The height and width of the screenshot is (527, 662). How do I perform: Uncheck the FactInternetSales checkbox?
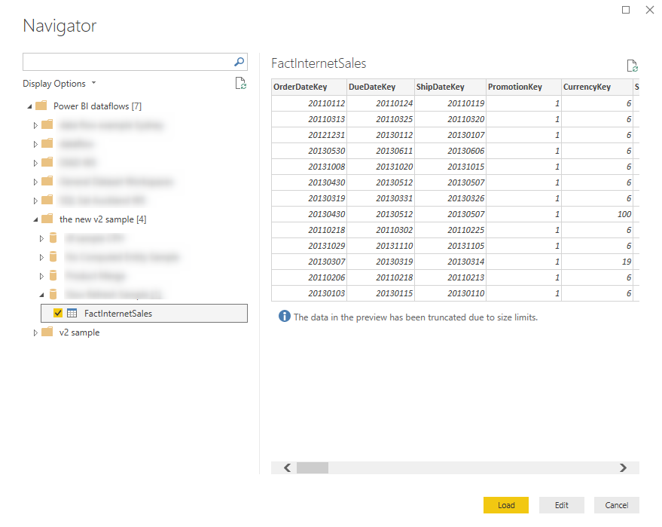[x=58, y=314]
